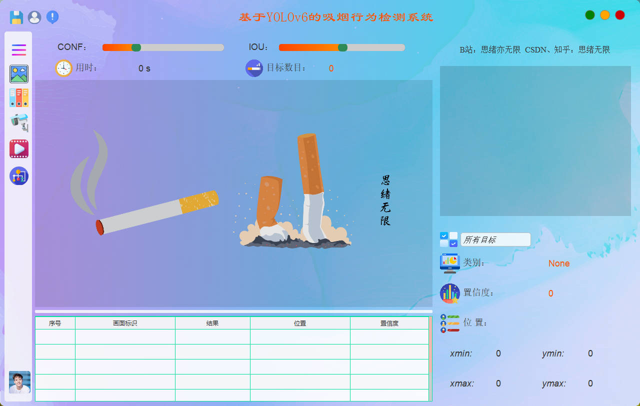Viewport: 640px width, 406px height.
Task: Open the folder batch files icon
Action: (x=19, y=98)
